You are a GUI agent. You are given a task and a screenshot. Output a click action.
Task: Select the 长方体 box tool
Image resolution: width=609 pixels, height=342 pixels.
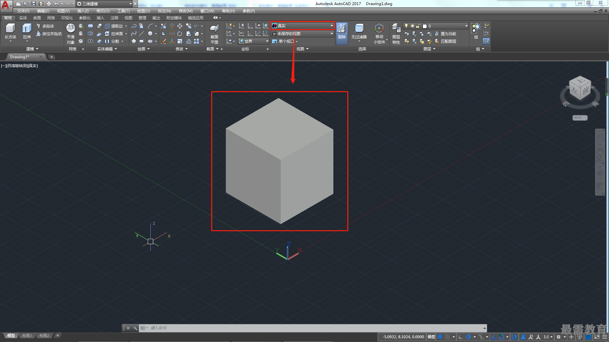[x=10, y=31]
